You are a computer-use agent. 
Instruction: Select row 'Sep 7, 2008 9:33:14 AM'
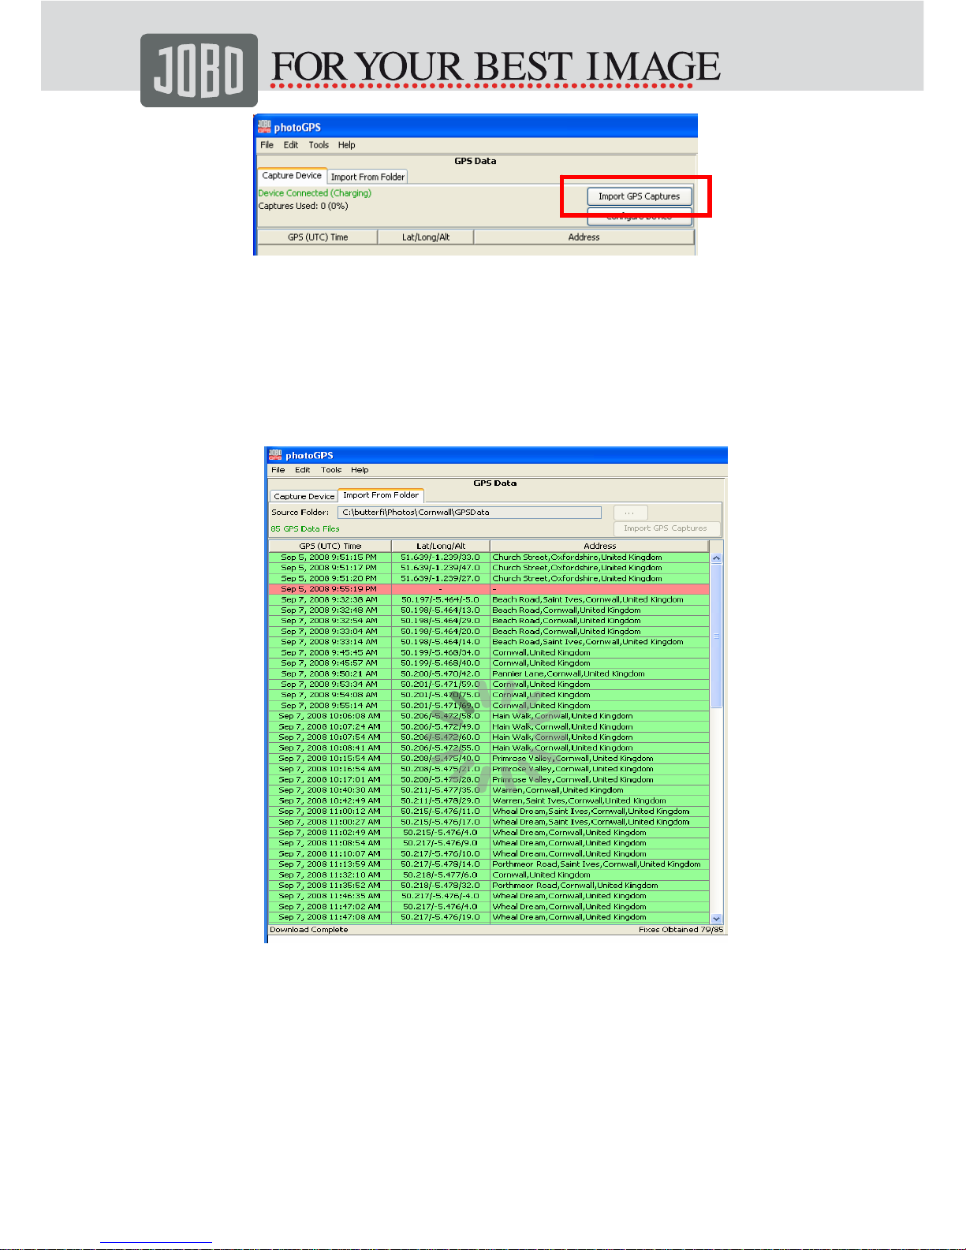pyautogui.click(x=489, y=642)
